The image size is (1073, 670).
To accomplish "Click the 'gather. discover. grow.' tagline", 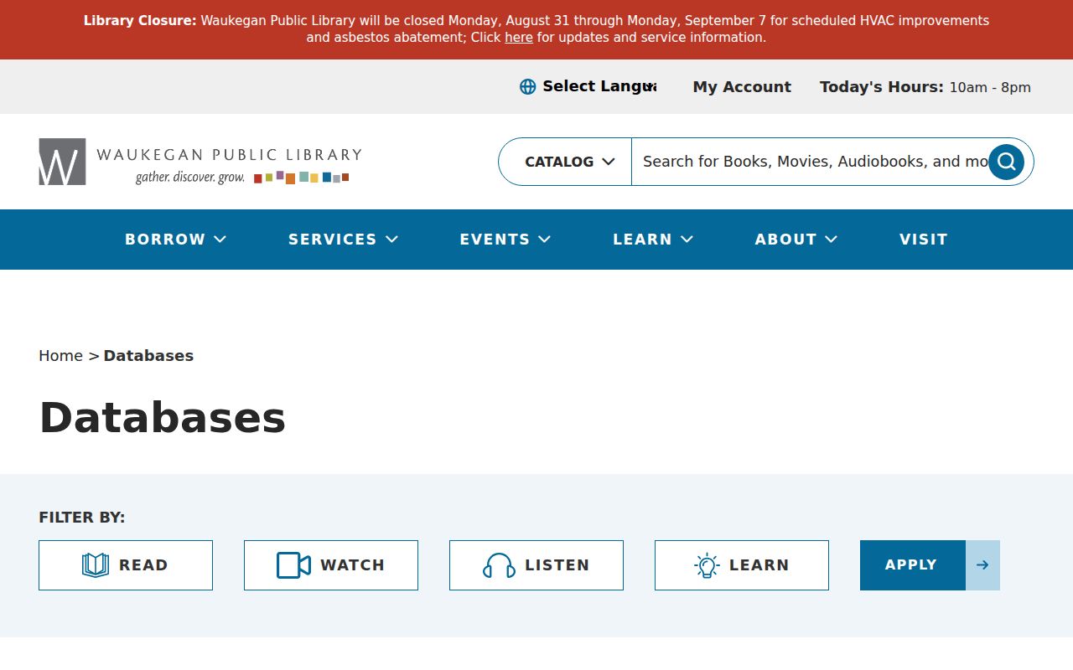I will [x=190, y=178].
